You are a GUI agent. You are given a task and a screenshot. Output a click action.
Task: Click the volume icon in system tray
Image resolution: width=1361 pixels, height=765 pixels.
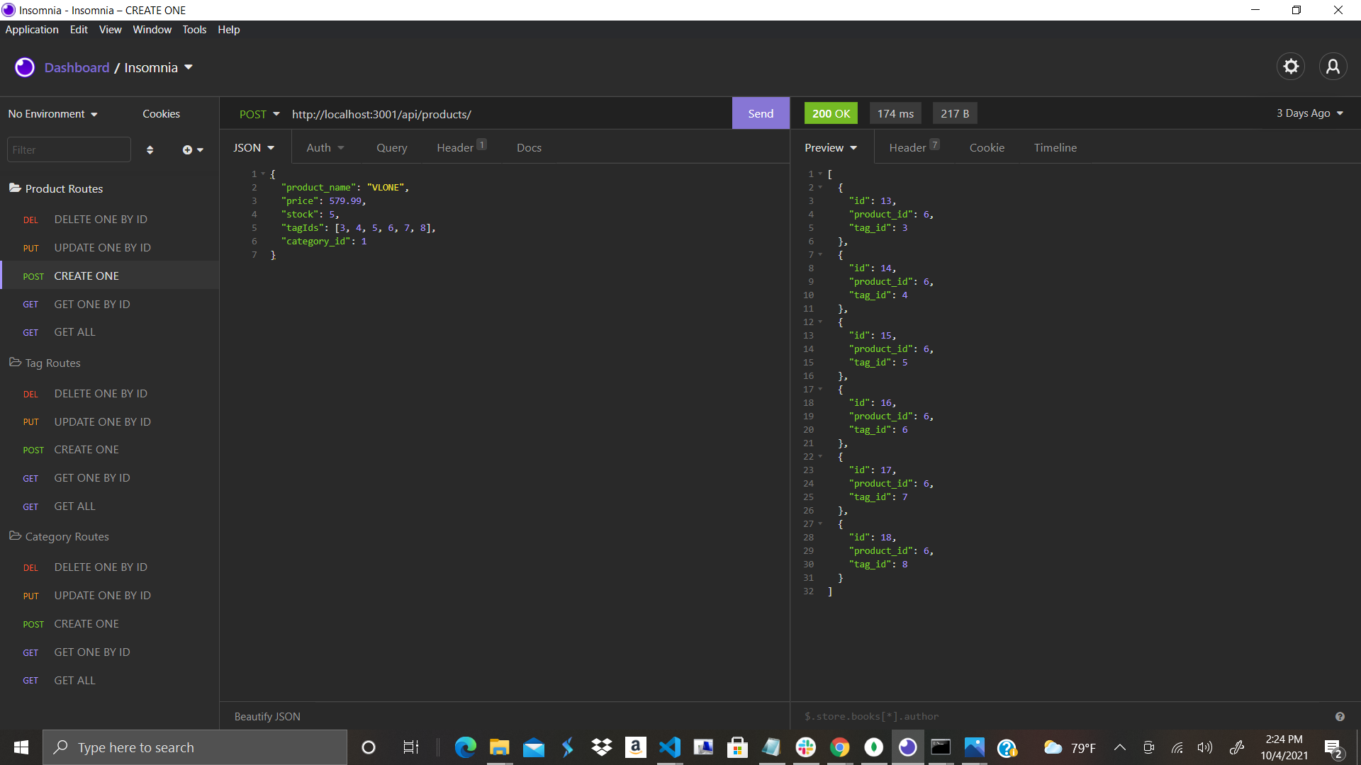click(x=1204, y=747)
